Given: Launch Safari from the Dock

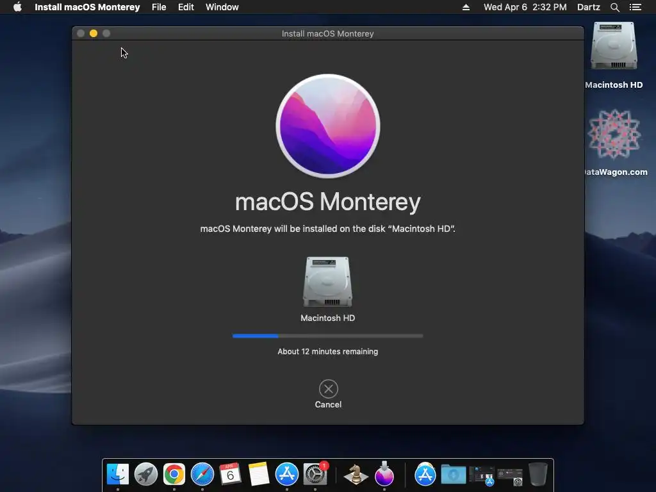Looking at the screenshot, I should 202,474.
